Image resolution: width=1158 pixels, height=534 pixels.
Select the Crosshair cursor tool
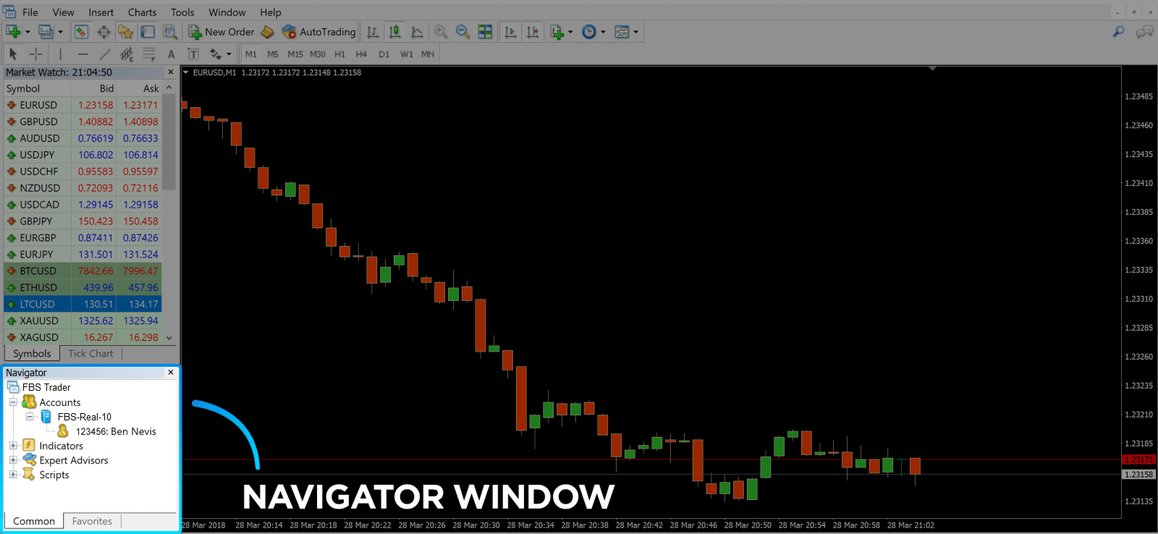35,54
